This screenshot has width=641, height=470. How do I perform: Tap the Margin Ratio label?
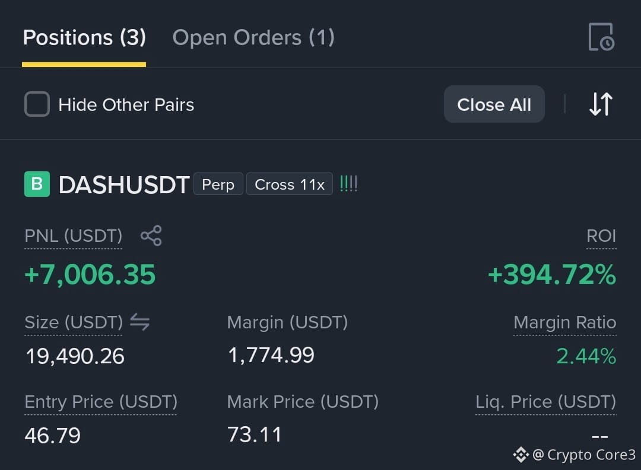click(564, 322)
